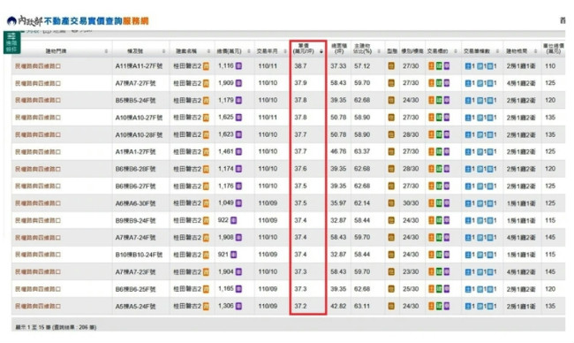574x343 pixels.
Task: Click the purple parking icon in the A11-27F row
Action: coord(447,66)
